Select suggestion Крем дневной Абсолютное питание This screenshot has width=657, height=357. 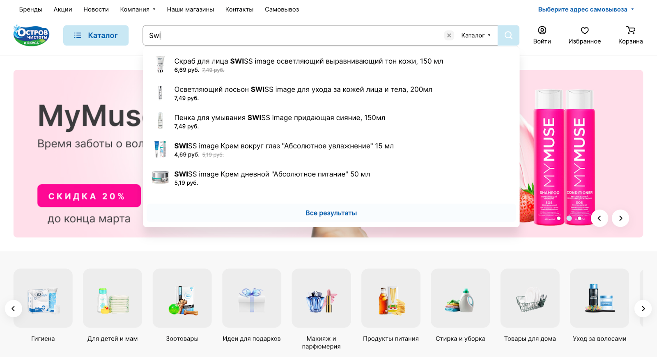pyautogui.click(x=272, y=174)
